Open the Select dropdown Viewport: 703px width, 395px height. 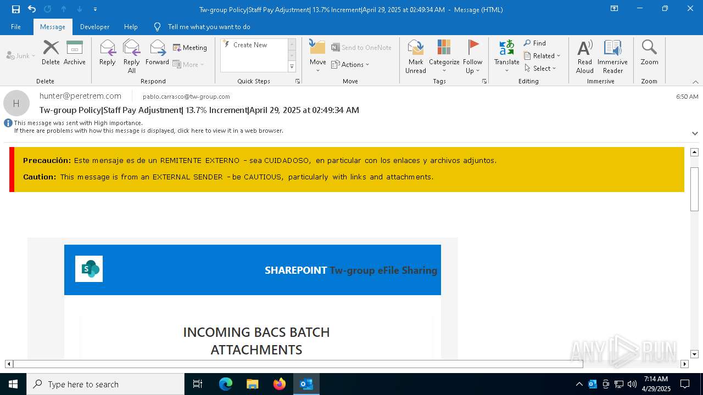(540, 68)
